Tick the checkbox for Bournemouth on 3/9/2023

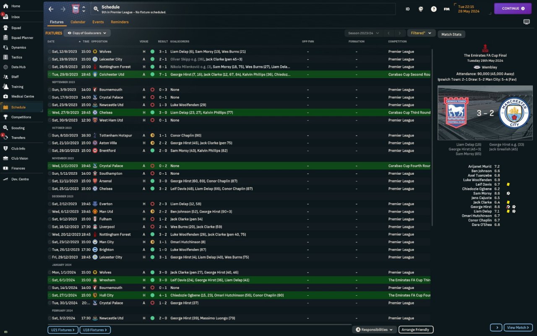coord(50,89)
